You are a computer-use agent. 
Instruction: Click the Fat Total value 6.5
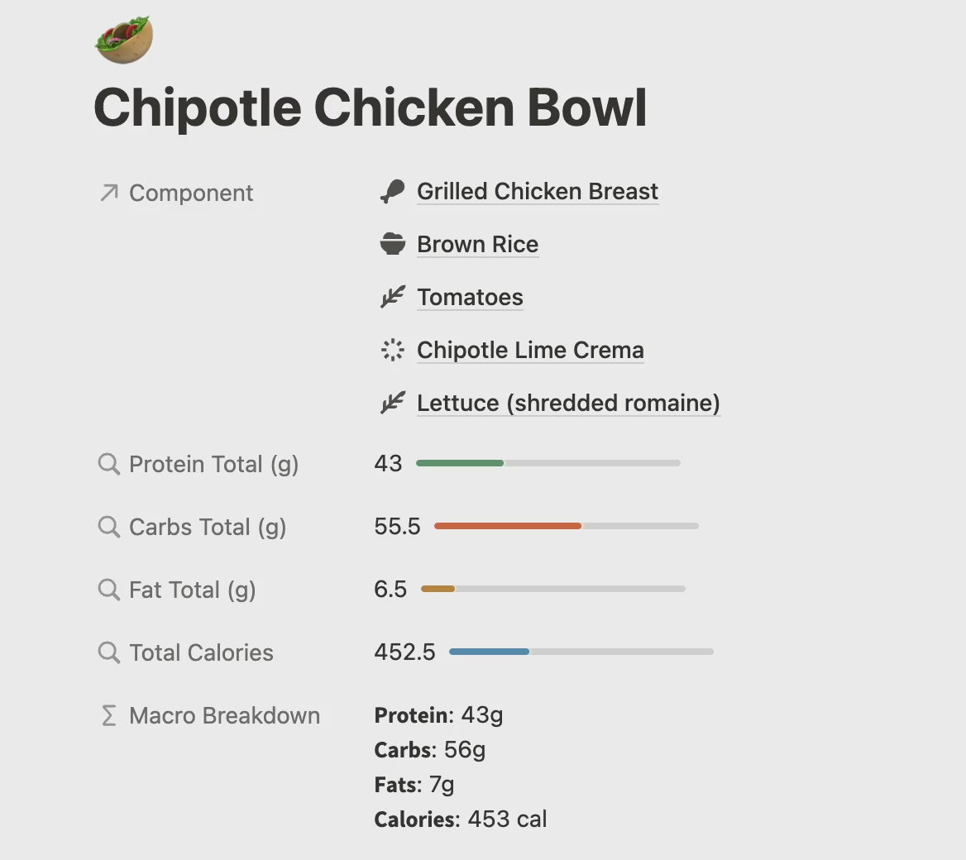[390, 590]
